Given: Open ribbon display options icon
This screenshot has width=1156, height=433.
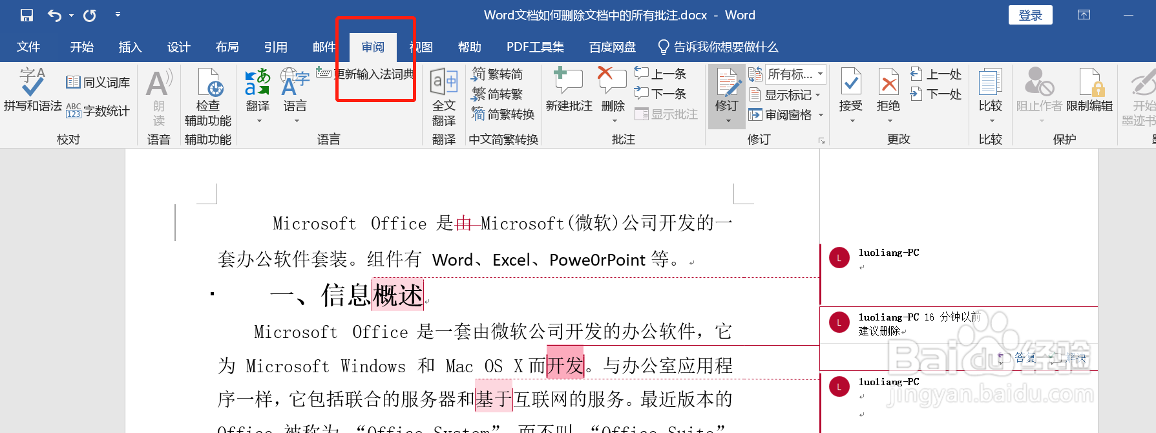Looking at the screenshot, I should coord(1084,15).
